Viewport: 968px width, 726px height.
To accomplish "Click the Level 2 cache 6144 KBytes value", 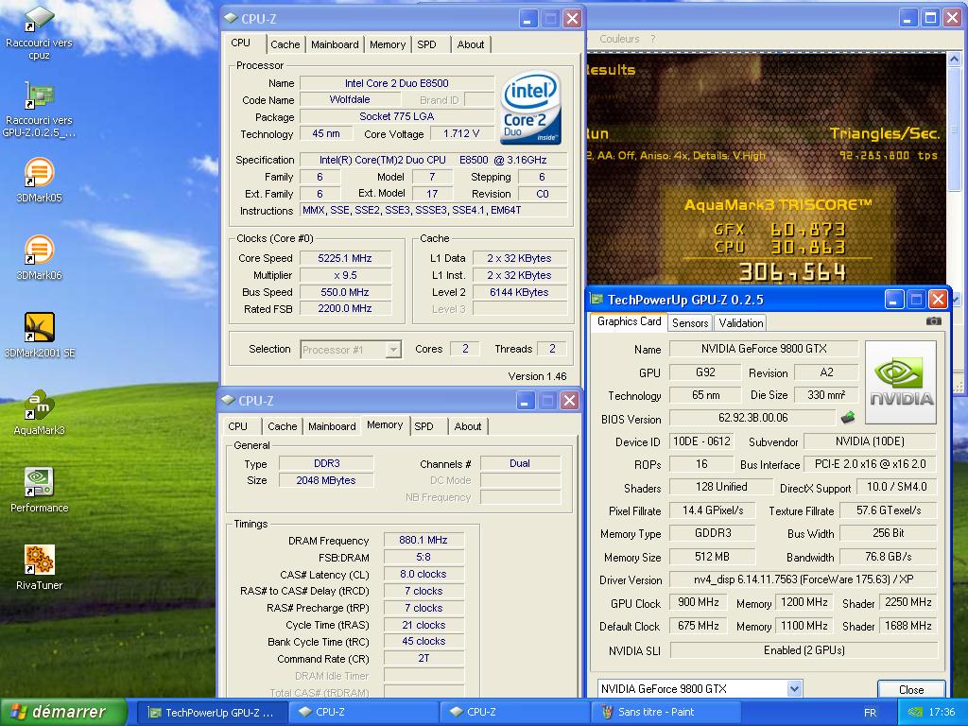I will tap(519, 292).
